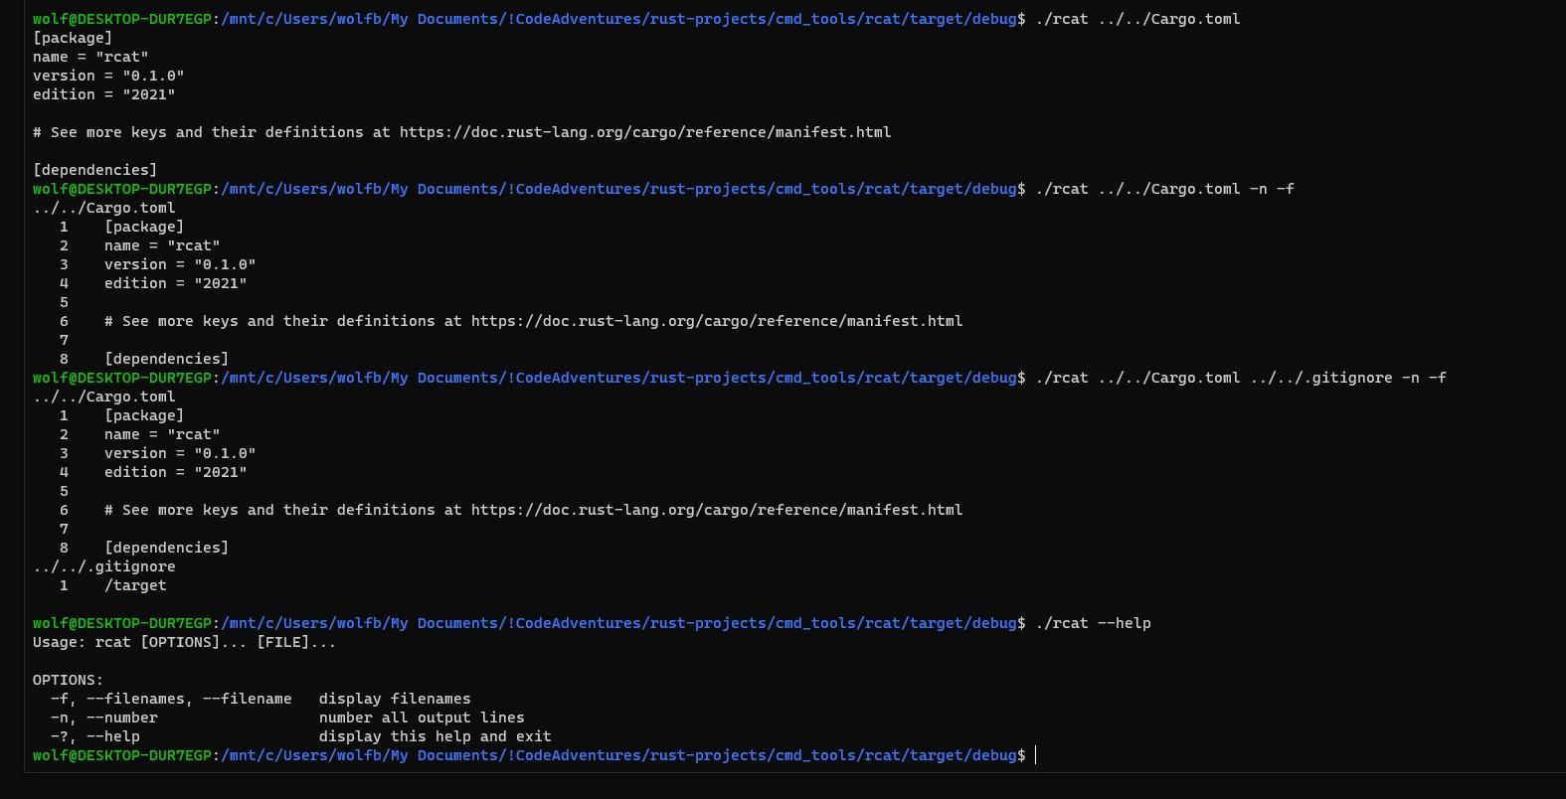Click the /target output line
This screenshot has width=1566, height=799.
(x=135, y=585)
